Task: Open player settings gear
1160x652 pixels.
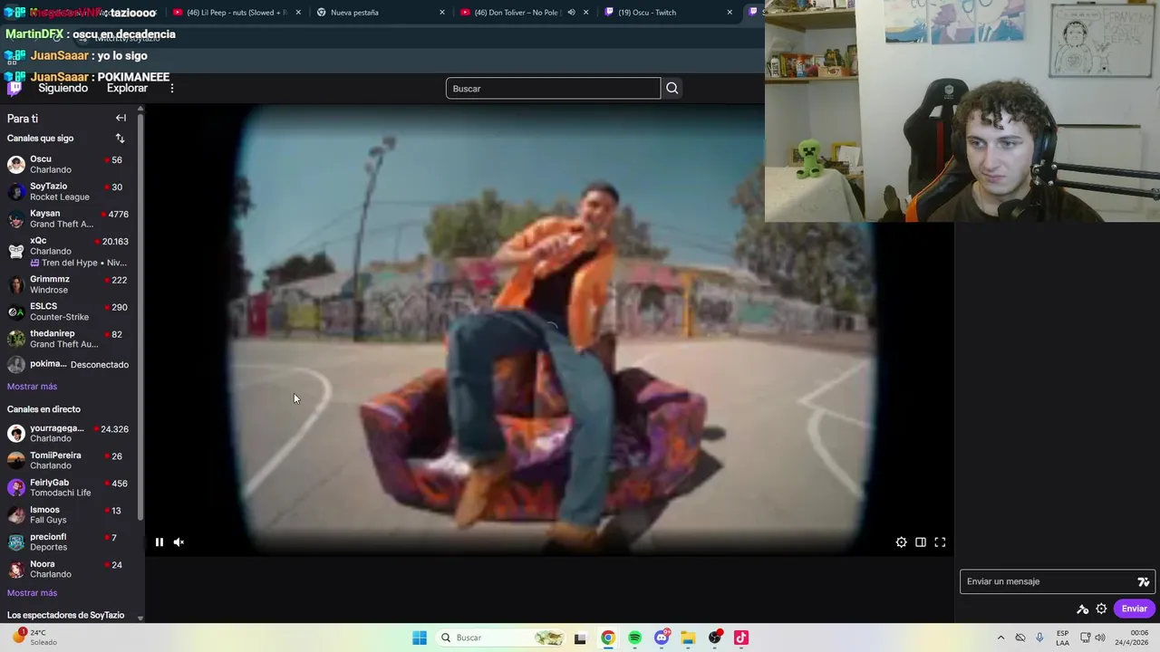Action: point(901,542)
